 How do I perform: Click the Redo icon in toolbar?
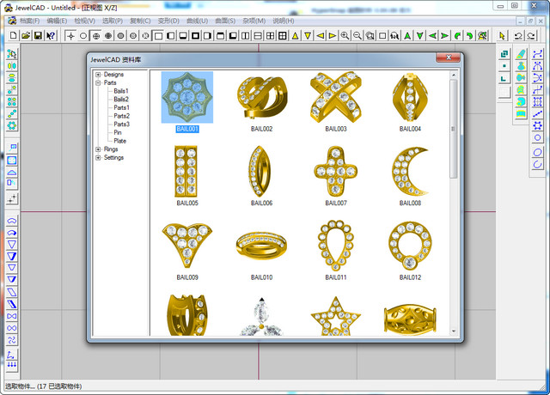pyautogui.click(x=531, y=35)
